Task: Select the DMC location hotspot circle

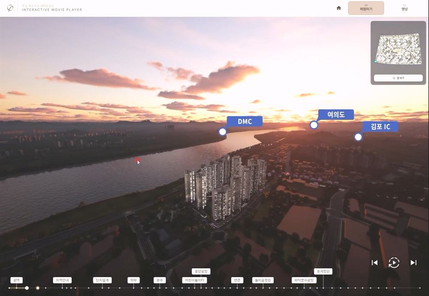Action: (222, 132)
